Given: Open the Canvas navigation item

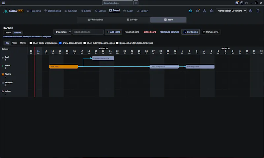Looking at the screenshot, I should coord(71,11).
